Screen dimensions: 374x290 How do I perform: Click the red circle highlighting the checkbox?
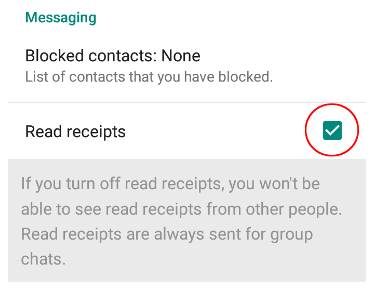(x=332, y=130)
